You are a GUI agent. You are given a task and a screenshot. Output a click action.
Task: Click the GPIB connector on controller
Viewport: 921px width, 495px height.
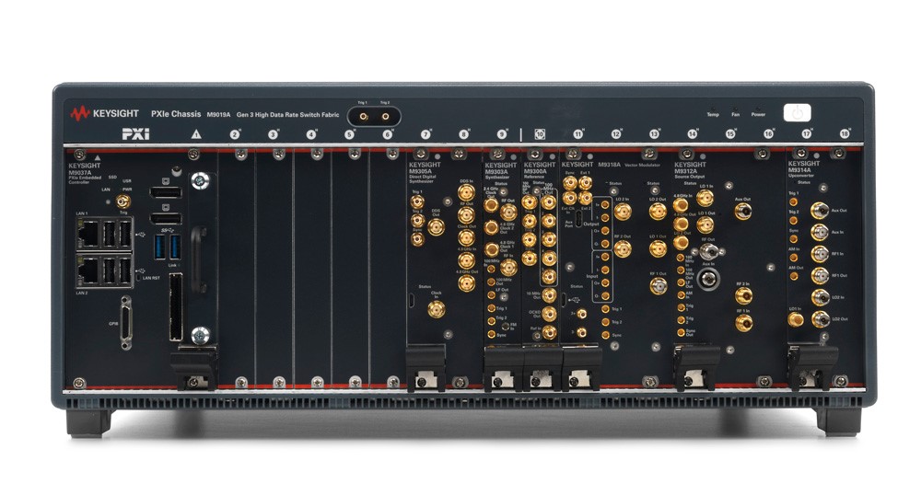[125, 323]
